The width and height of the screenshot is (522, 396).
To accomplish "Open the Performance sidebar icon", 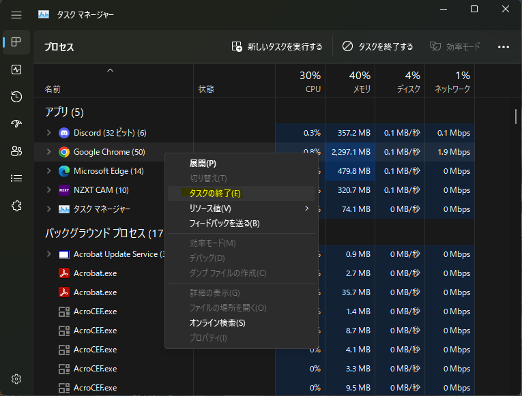I will coord(16,70).
